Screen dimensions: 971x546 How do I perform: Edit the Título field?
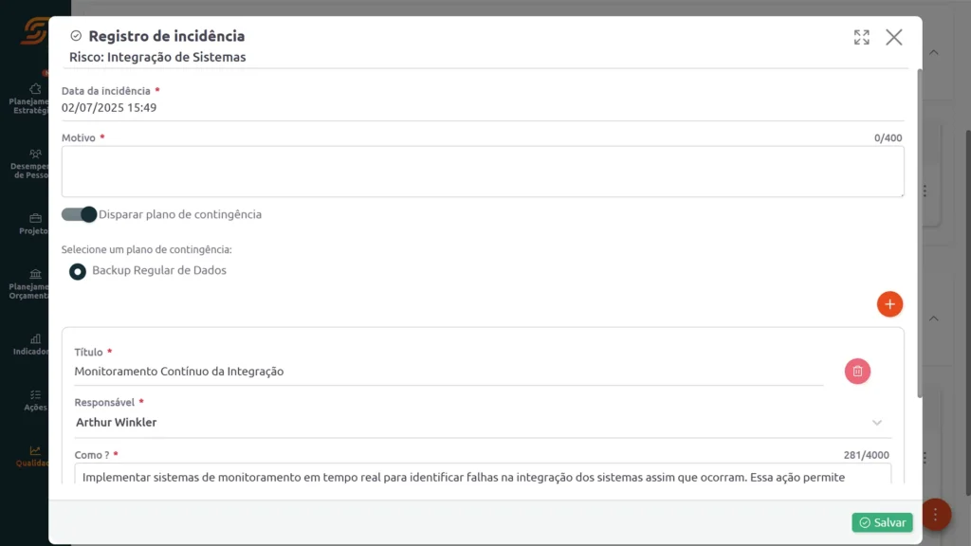click(449, 372)
